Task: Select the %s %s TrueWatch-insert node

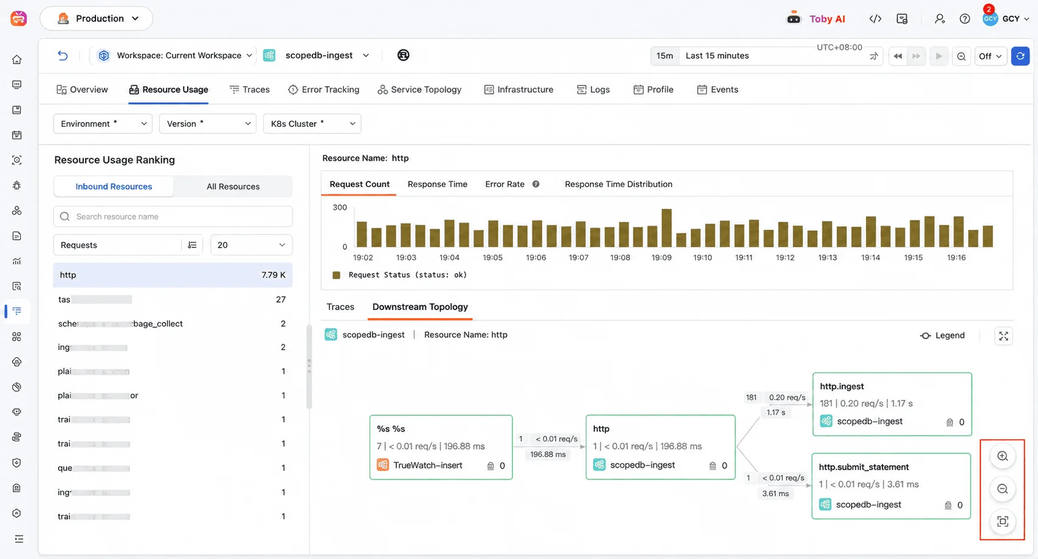Action: [x=441, y=447]
